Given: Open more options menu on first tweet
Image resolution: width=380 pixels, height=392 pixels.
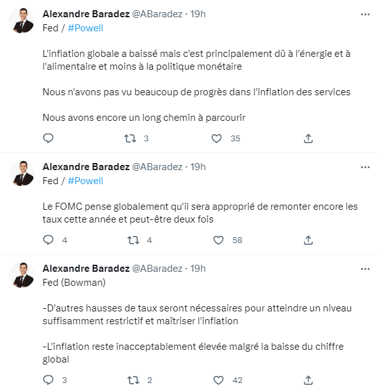Looking at the screenshot, I should (365, 14).
